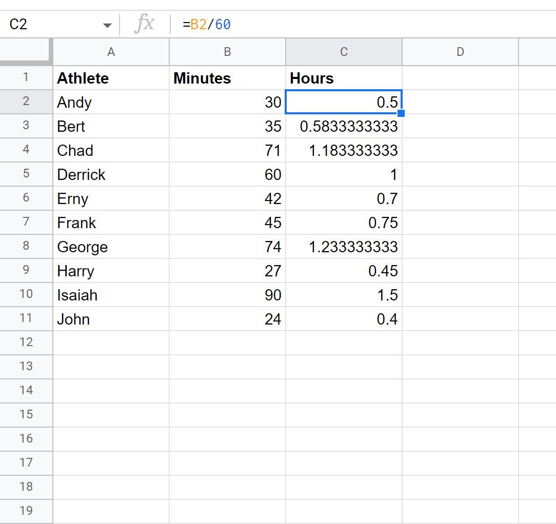556x524 pixels.
Task: Select the cell containing John
Action: pyautogui.click(x=111, y=319)
